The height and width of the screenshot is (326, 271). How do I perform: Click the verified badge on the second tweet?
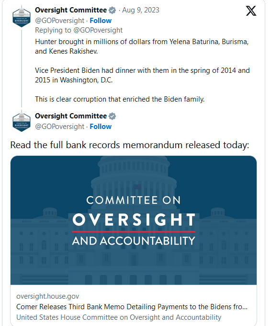113,116
